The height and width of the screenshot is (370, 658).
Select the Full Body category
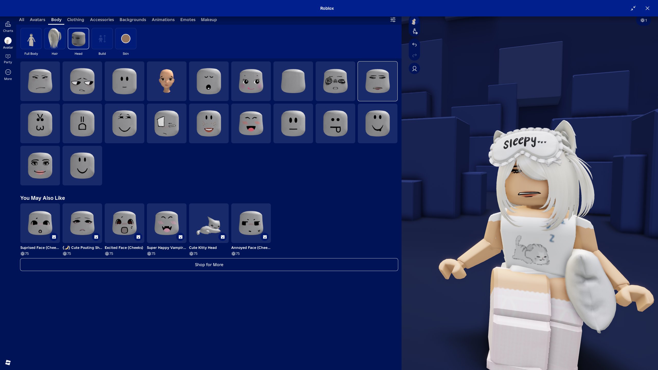click(31, 39)
